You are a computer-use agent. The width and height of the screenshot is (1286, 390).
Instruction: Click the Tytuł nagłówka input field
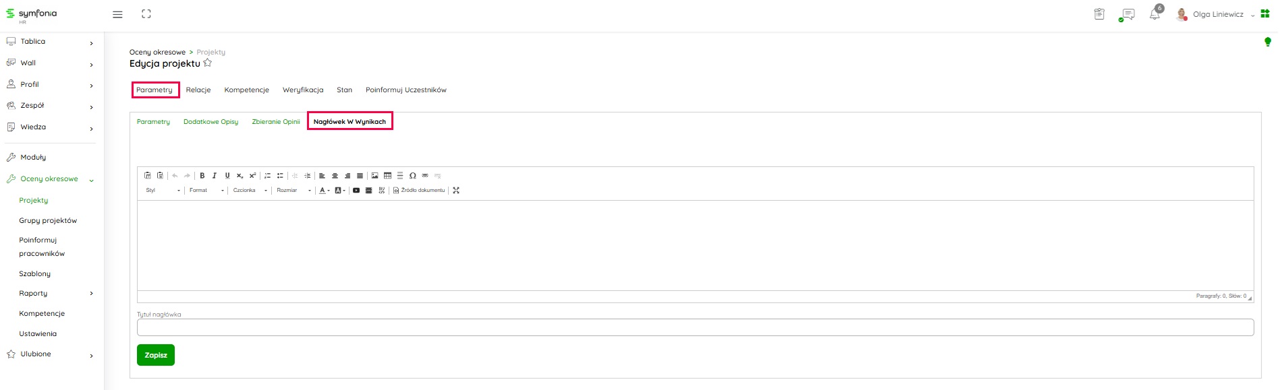click(x=695, y=327)
